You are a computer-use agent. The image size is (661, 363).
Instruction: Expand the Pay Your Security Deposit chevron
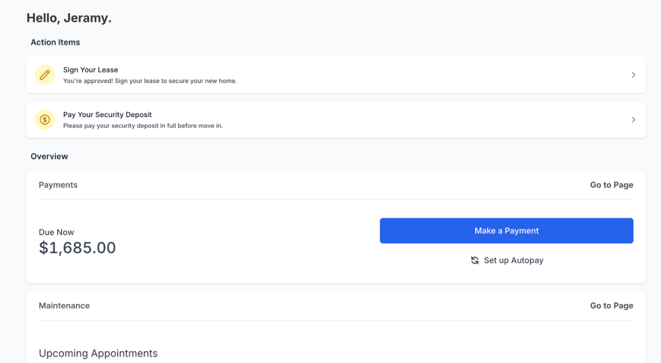[x=633, y=120]
